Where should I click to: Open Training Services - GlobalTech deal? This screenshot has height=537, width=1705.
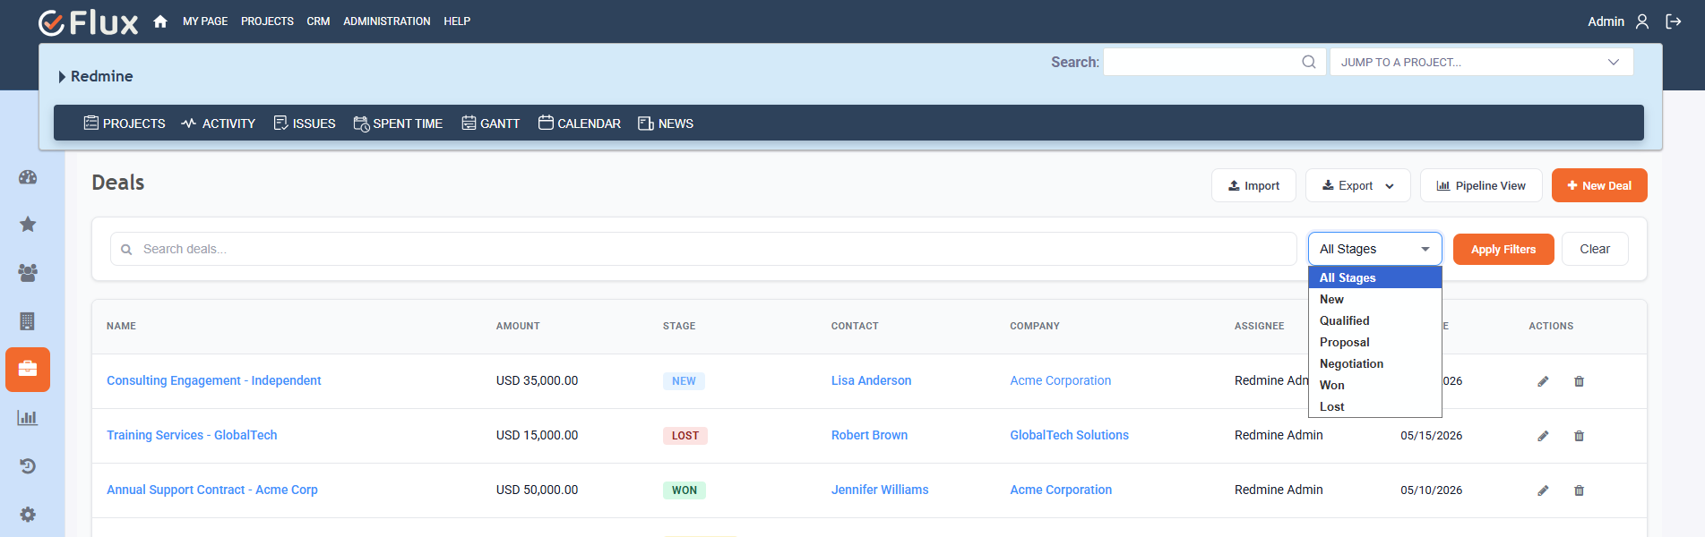point(192,435)
